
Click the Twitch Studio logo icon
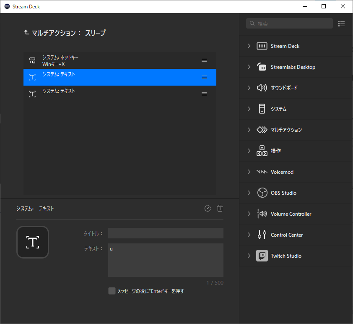[x=262, y=256]
